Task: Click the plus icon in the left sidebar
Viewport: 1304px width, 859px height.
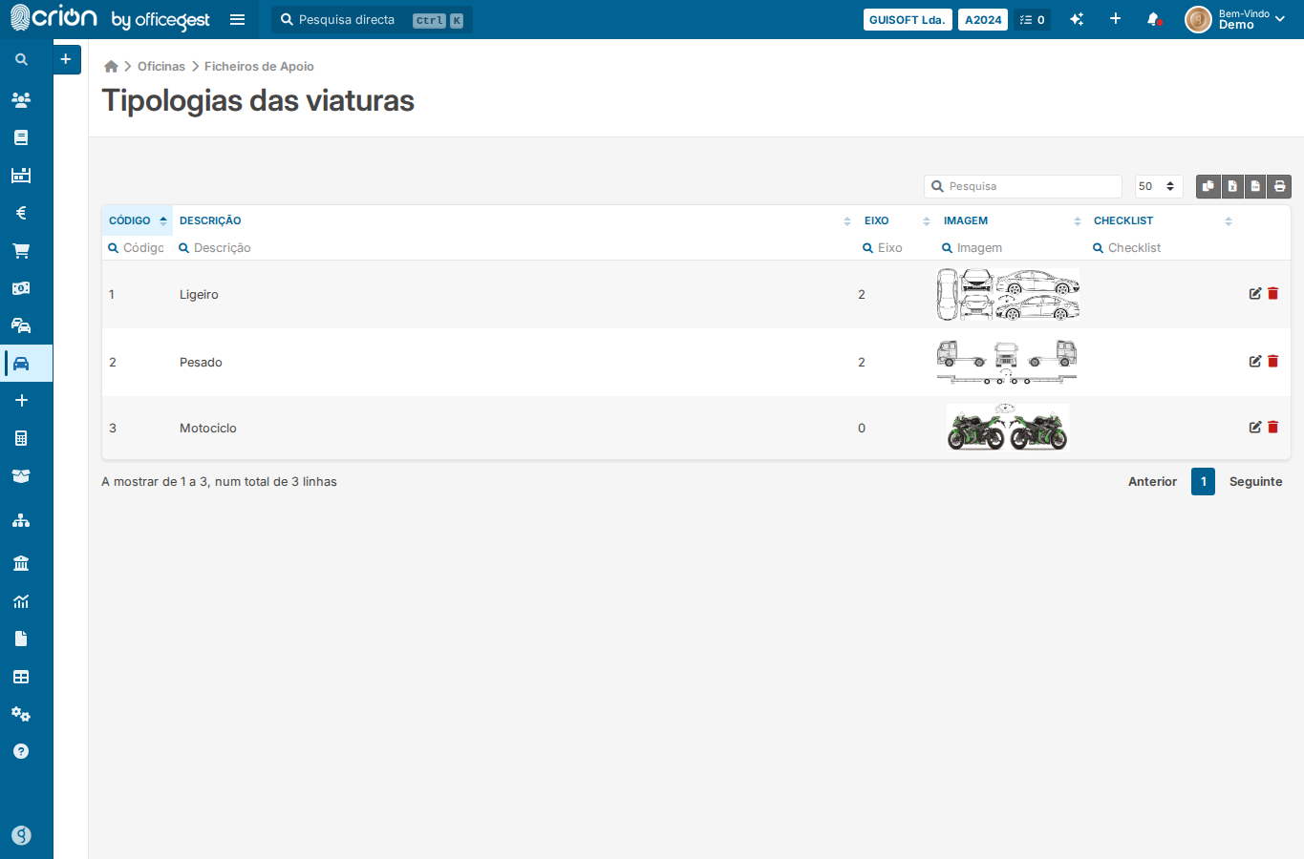Action: pos(21,401)
